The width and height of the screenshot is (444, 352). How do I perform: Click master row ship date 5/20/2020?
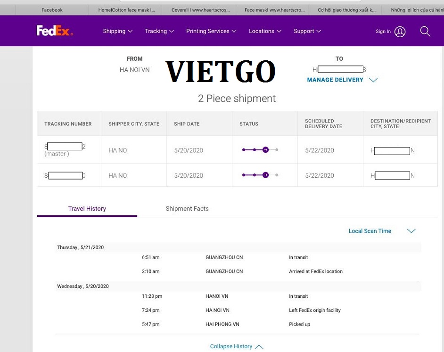tap(189, 150)
